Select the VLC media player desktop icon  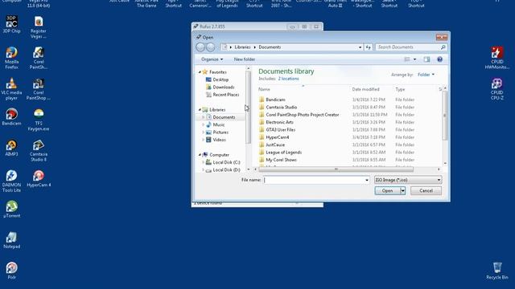click(x=11, y=89)
